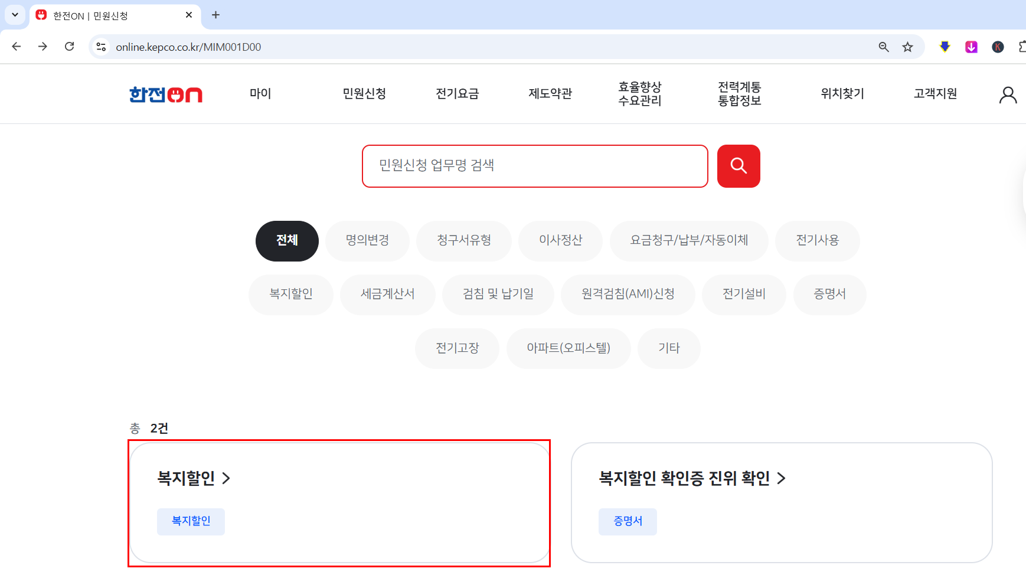Image resolution: width=1026 pixels, height=588 pixels.
Task: Select the 증명서 category filter chip
Action: (830, 295)
